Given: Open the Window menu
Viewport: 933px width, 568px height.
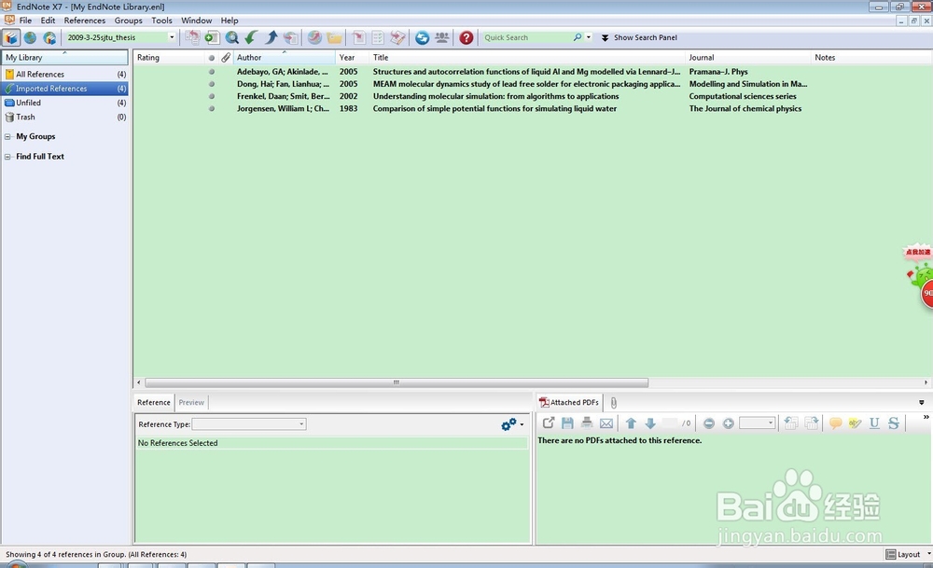Looking at the screenshot, I should [196, 21].
